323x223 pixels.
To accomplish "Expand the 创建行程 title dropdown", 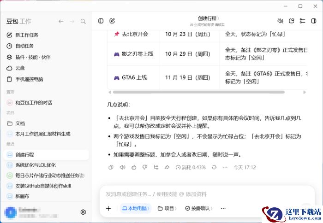I will pos(209,18).
